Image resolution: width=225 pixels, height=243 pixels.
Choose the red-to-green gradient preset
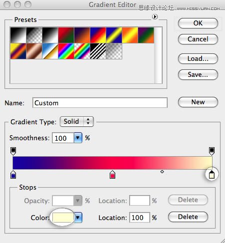[66, 35]
